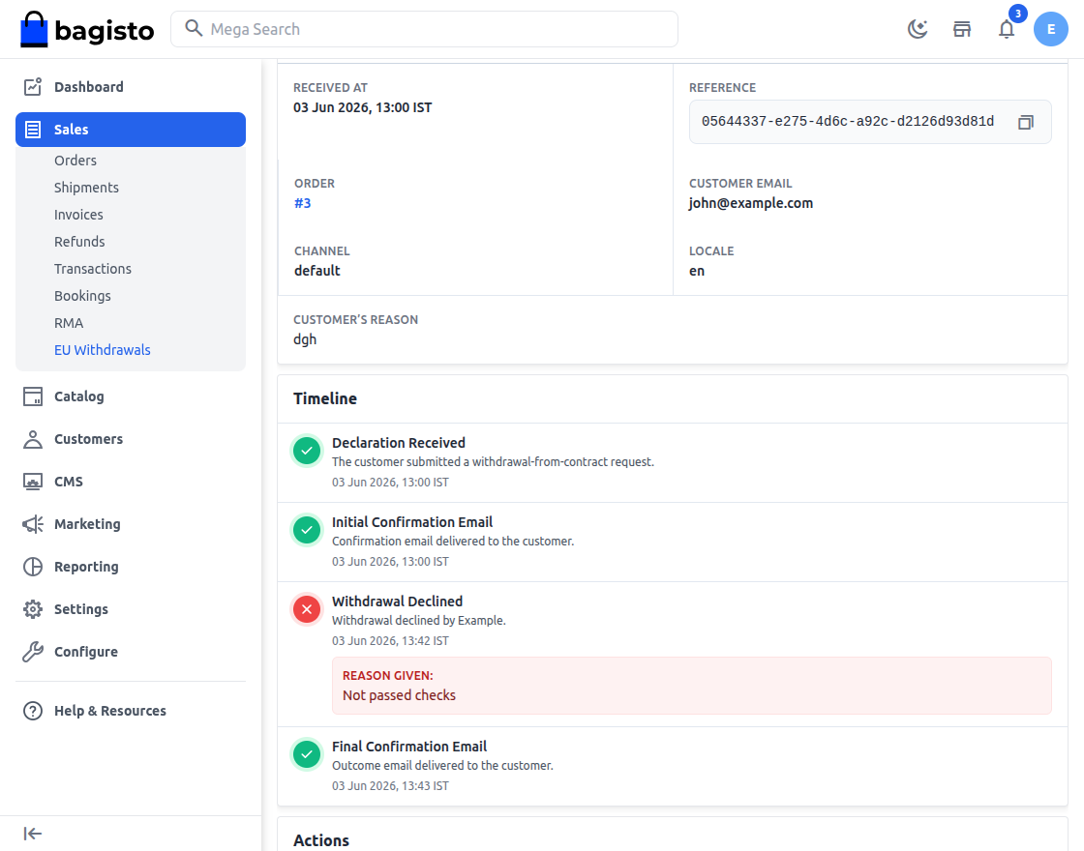Open Sales menu item
Image resolution: width=1084 pixels, height=851 pixels.
131,130
